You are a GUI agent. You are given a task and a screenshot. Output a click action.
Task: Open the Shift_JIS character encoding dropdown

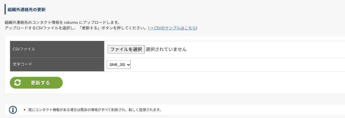tap(119, 65)
